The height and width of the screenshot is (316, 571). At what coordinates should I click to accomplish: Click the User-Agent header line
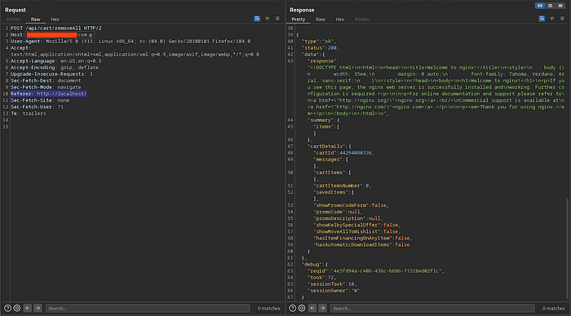[131, 42]
